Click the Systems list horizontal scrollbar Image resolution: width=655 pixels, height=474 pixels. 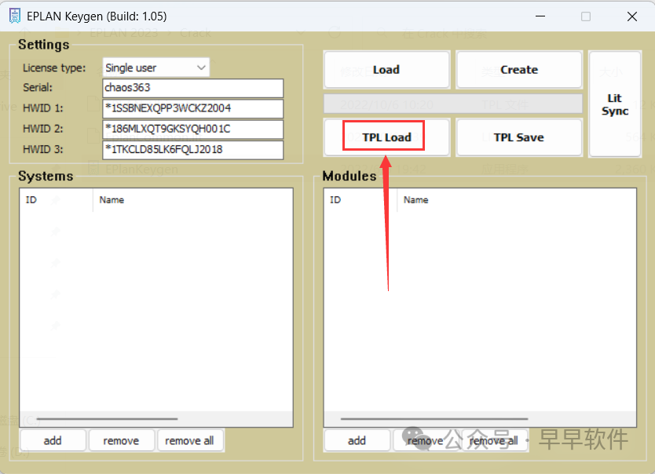107,419
